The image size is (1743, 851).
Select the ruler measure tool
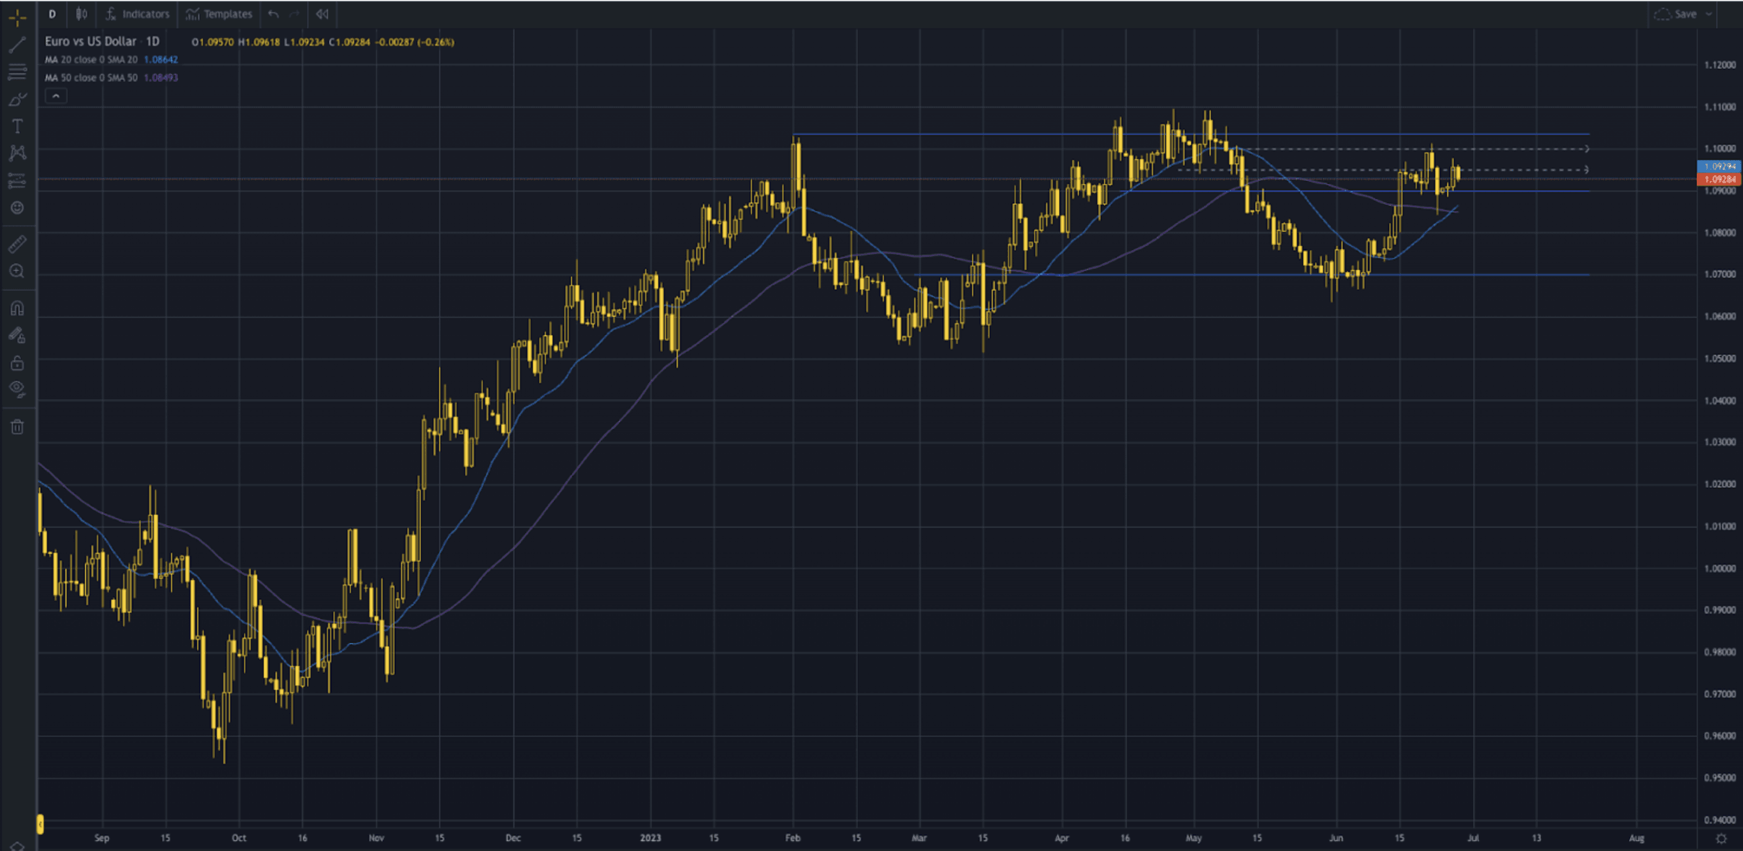pos(17,244)
